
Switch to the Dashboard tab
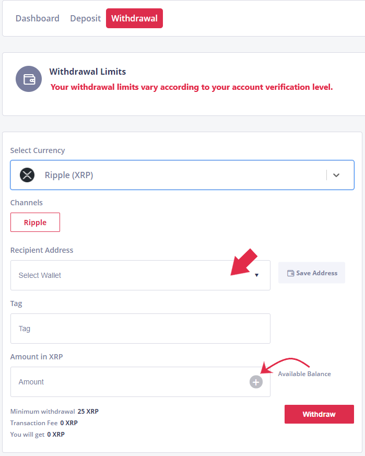(38, 18)
